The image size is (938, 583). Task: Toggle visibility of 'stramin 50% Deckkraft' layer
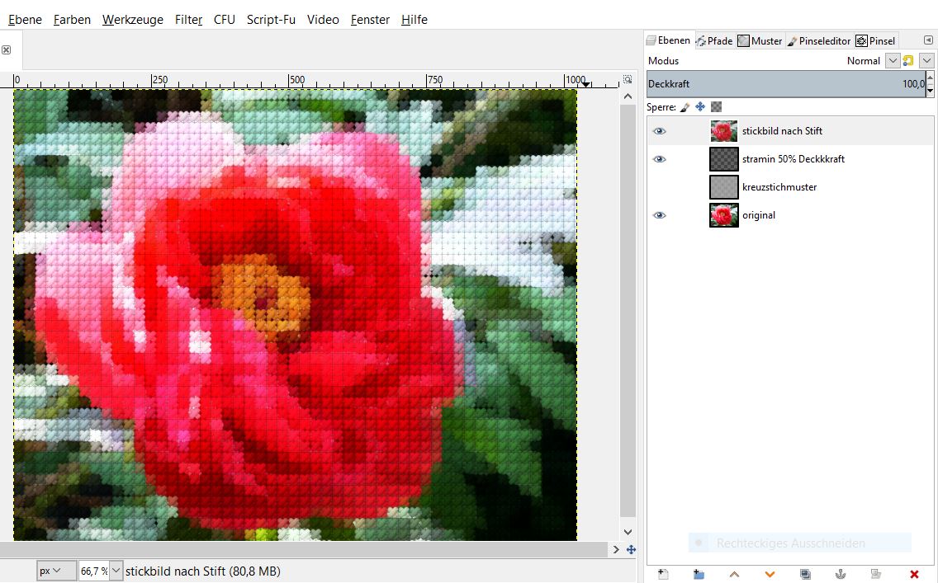(x=659, y=159)
